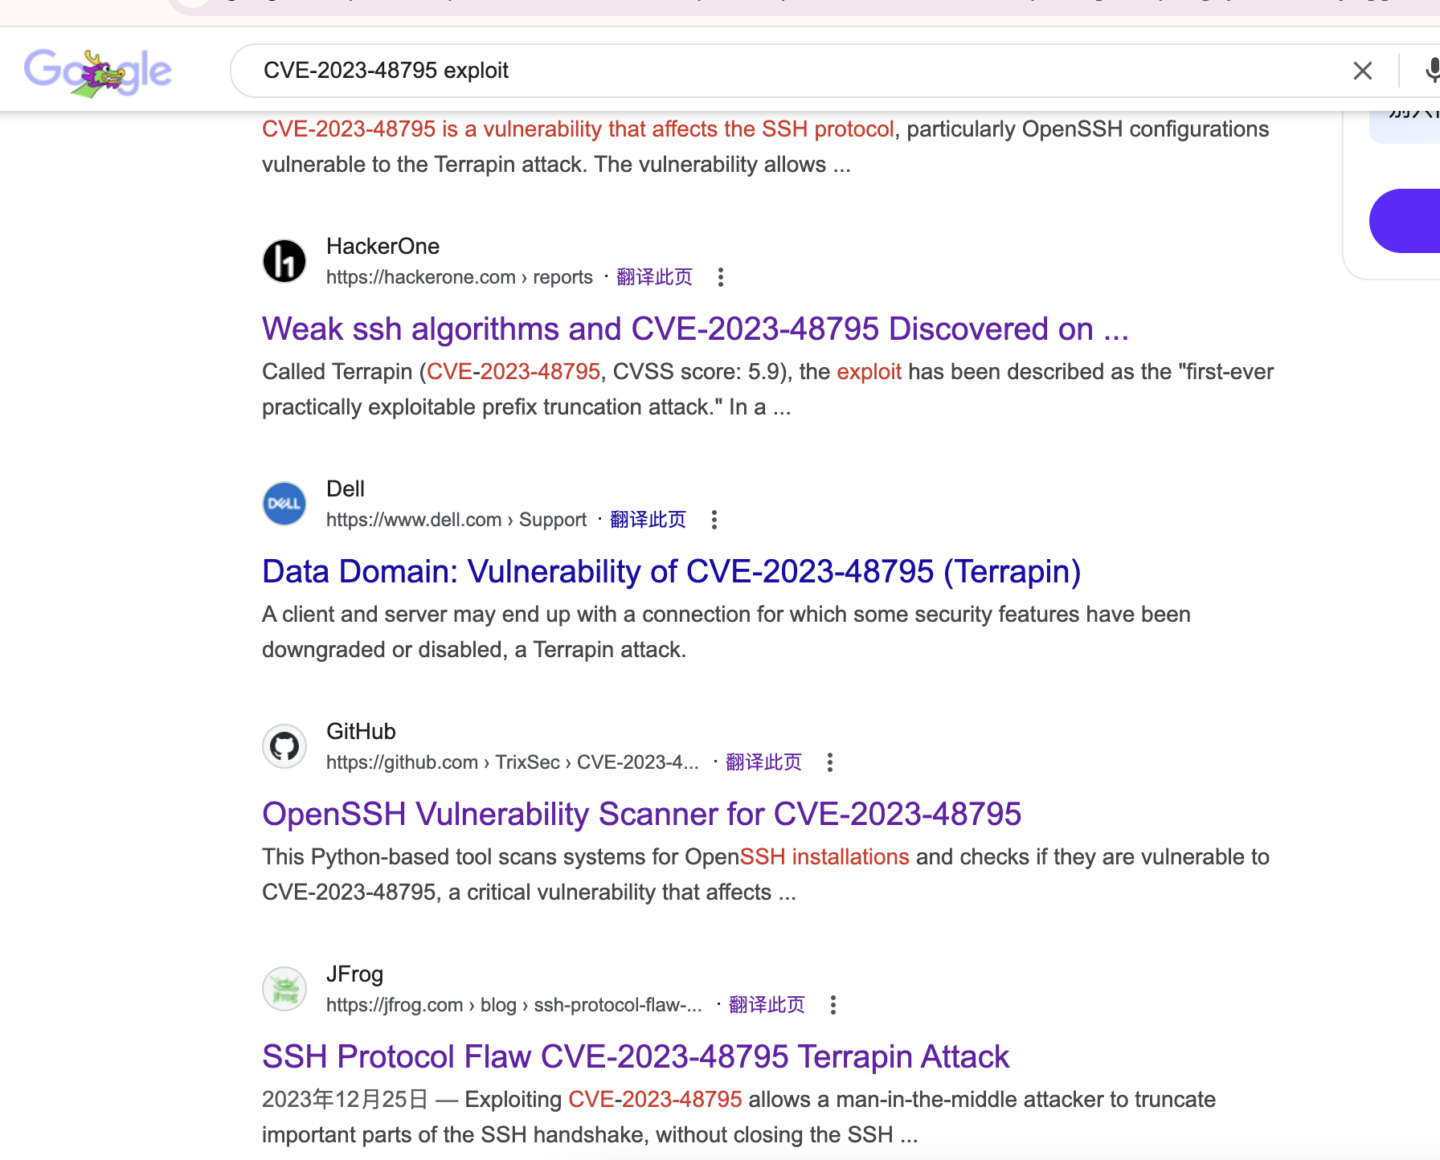Open more options for the JFrog result
The image size is (1440, 1160).
pyautogui.click(x=833, y=1005)
